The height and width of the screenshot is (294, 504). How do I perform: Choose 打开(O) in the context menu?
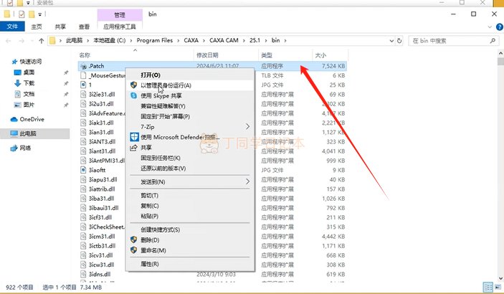(x=190, y=75)
